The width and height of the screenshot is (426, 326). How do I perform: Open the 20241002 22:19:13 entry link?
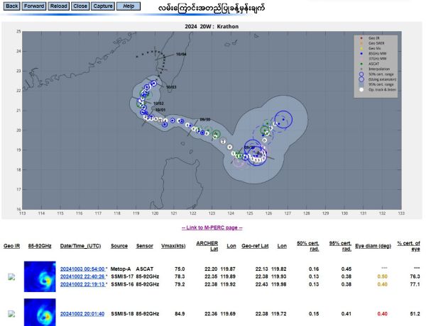pyautogui.click(x=82, y=284)
